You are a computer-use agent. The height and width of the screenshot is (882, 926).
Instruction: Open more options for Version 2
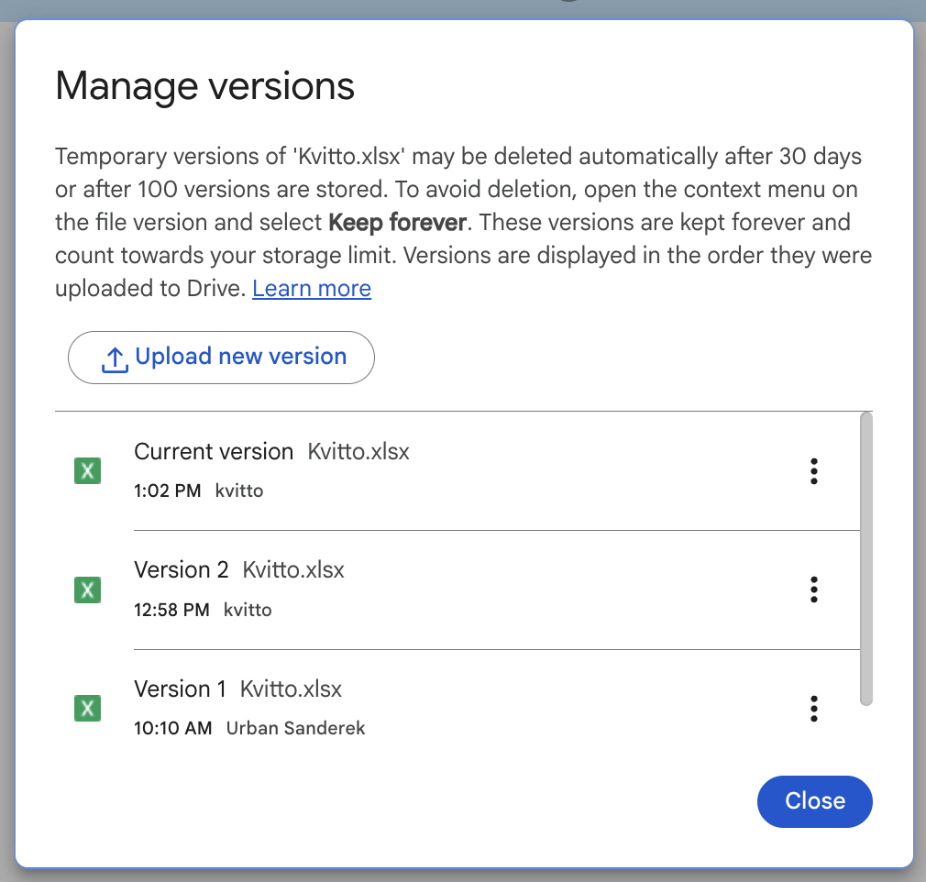813,590
